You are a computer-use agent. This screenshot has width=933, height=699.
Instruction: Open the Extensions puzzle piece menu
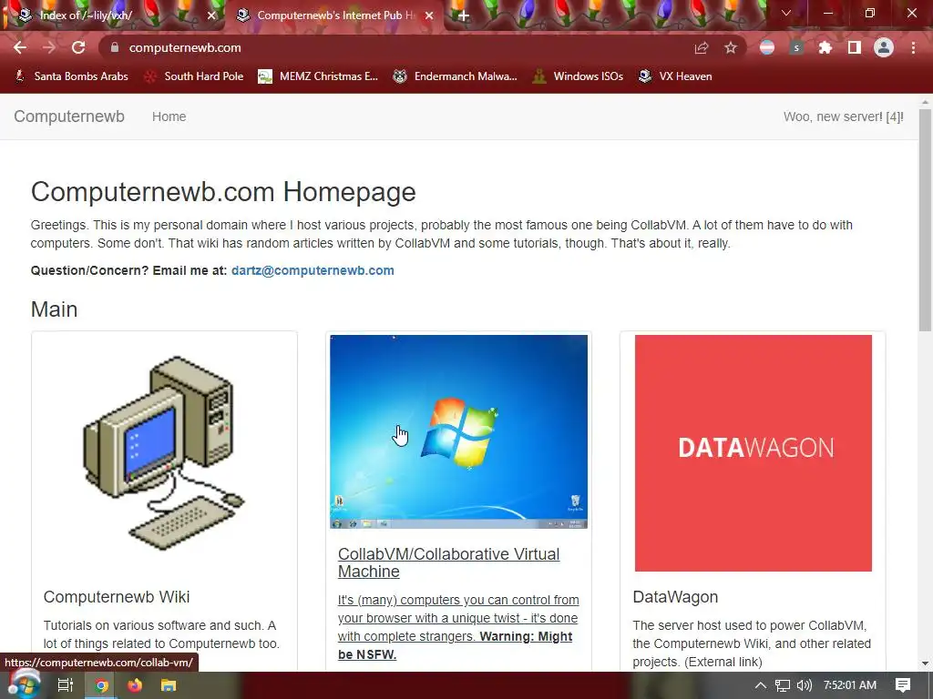click(x=825, y=47)
